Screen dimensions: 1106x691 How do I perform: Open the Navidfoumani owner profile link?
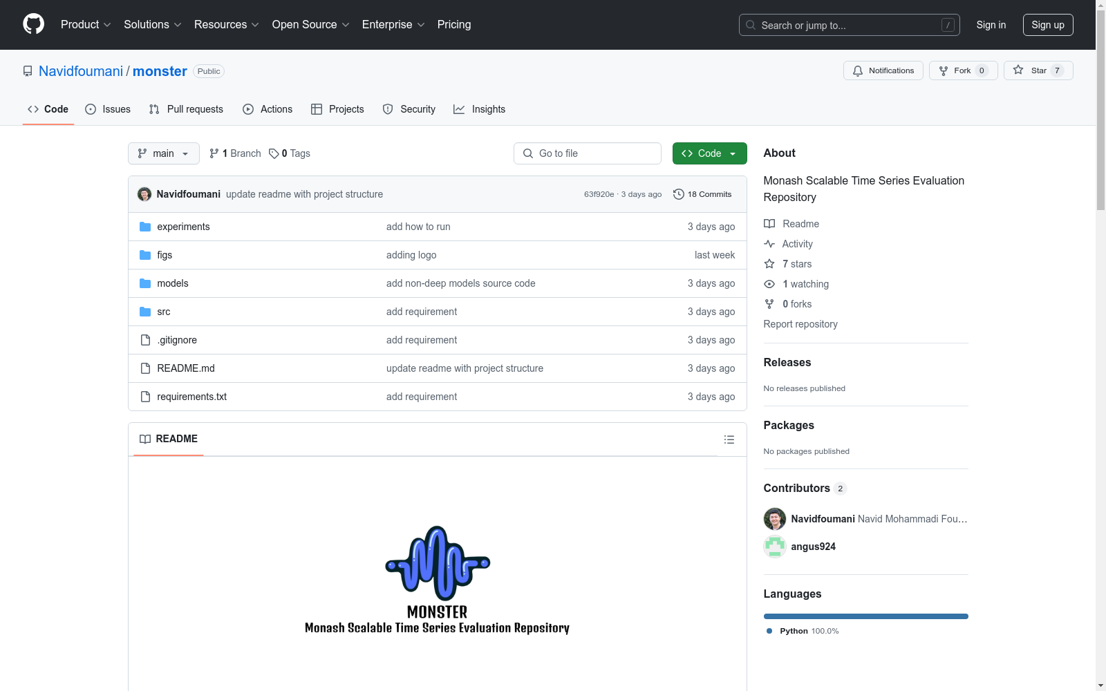click(81, 71)
